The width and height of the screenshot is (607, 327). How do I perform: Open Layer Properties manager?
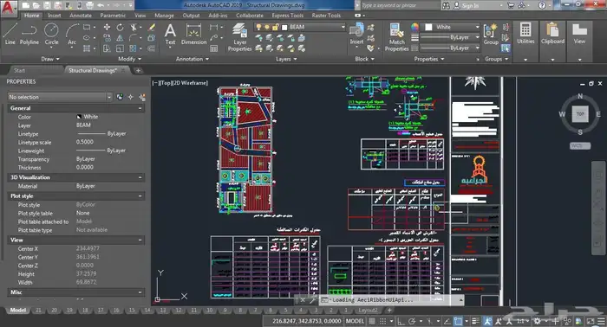click(239, 37)
